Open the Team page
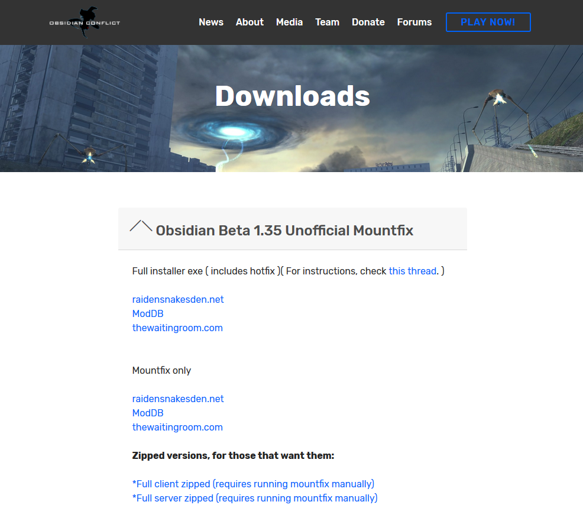583x521 pixels. [327, 22]
